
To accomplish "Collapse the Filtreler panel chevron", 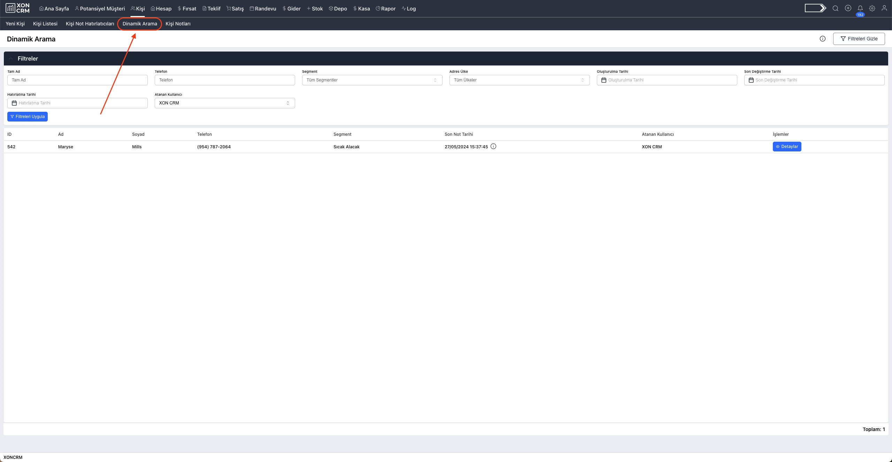I will (x=11, y=58).
